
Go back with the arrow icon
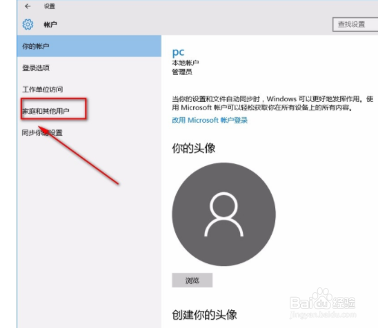pyautogui.click(x=28, y=6)
